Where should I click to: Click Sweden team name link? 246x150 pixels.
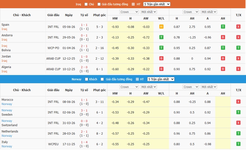pyautogui.click(x=7, y=115)
